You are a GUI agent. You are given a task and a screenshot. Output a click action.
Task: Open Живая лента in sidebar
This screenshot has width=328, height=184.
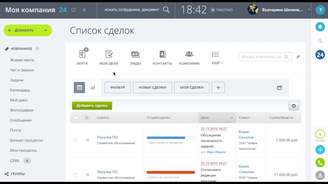tap(22, 60)
